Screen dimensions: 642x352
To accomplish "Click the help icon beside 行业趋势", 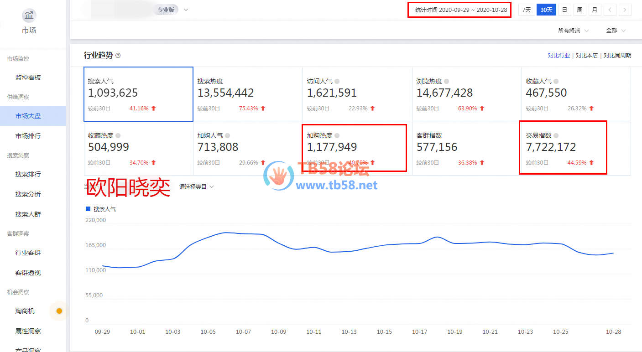I will (118, 56).
